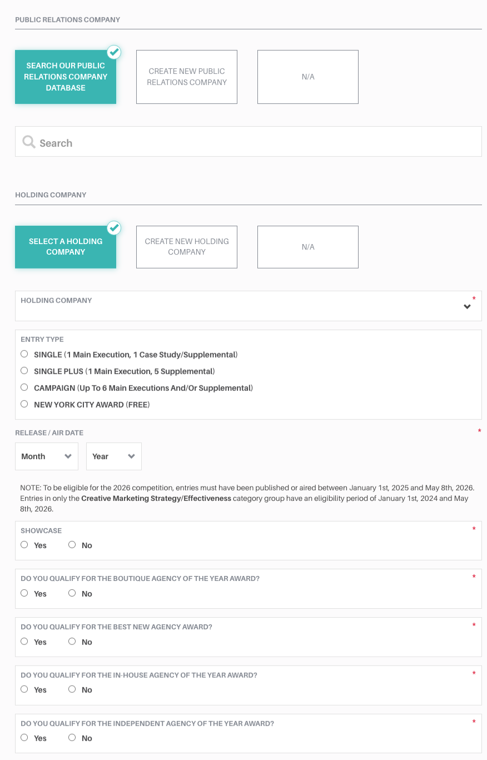Viewport: 487px width, 760px height.
Task: Choose No for In-House Agency of the Year
Action: [x=72, y=689]
